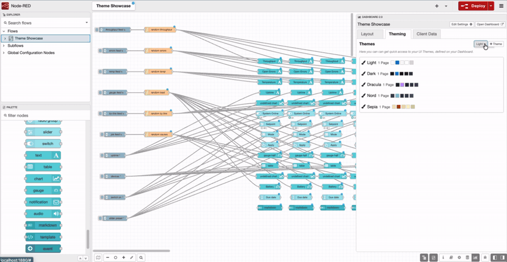This screenshot has width=507, height=262.
Task: Toggle the by-line feed inject button
Action: [100, 114]
